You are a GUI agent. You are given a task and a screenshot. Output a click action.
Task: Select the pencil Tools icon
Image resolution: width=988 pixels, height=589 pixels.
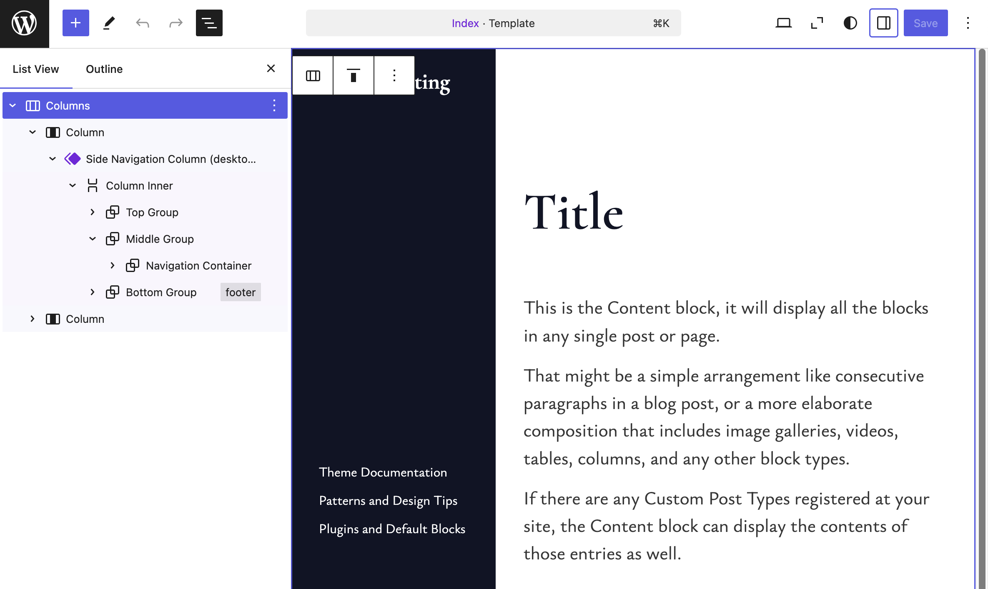pyautogui.click(x=109, y=23)
